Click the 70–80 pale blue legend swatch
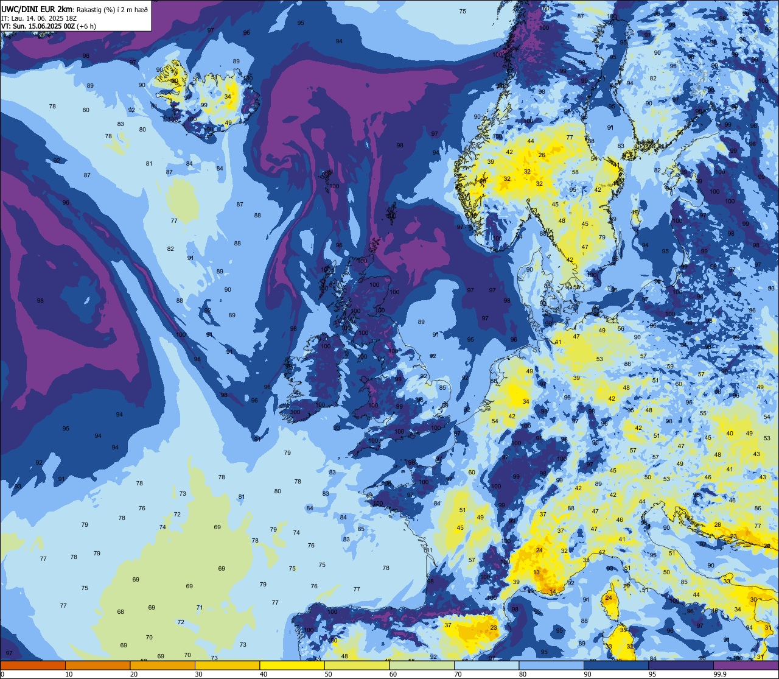The width and height of the screenshot is (779, 679). point(486,665)
